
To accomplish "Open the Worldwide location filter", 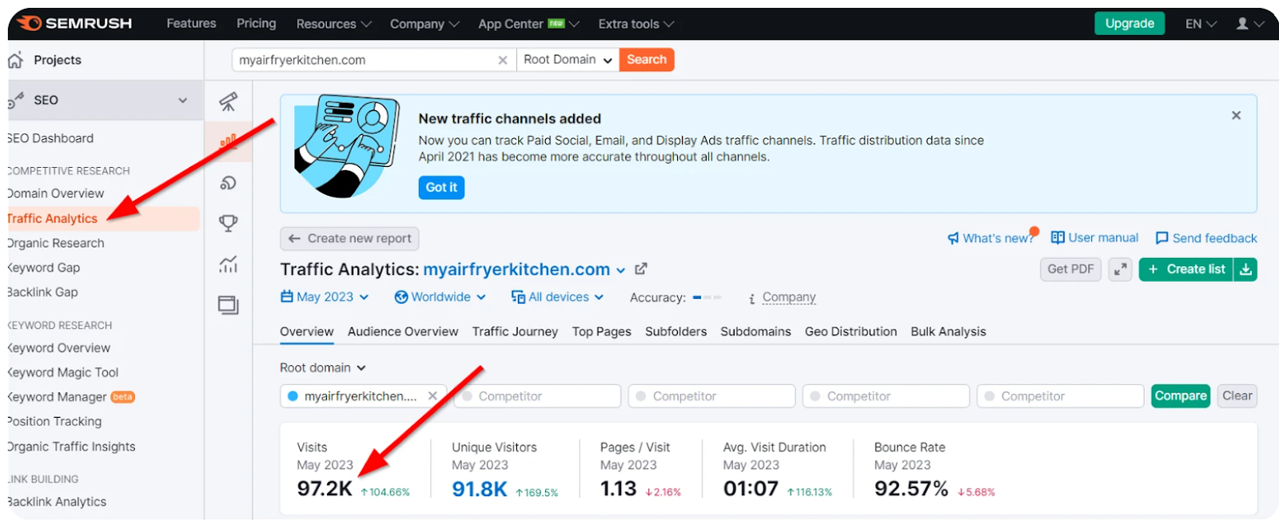I will (440, 297).
